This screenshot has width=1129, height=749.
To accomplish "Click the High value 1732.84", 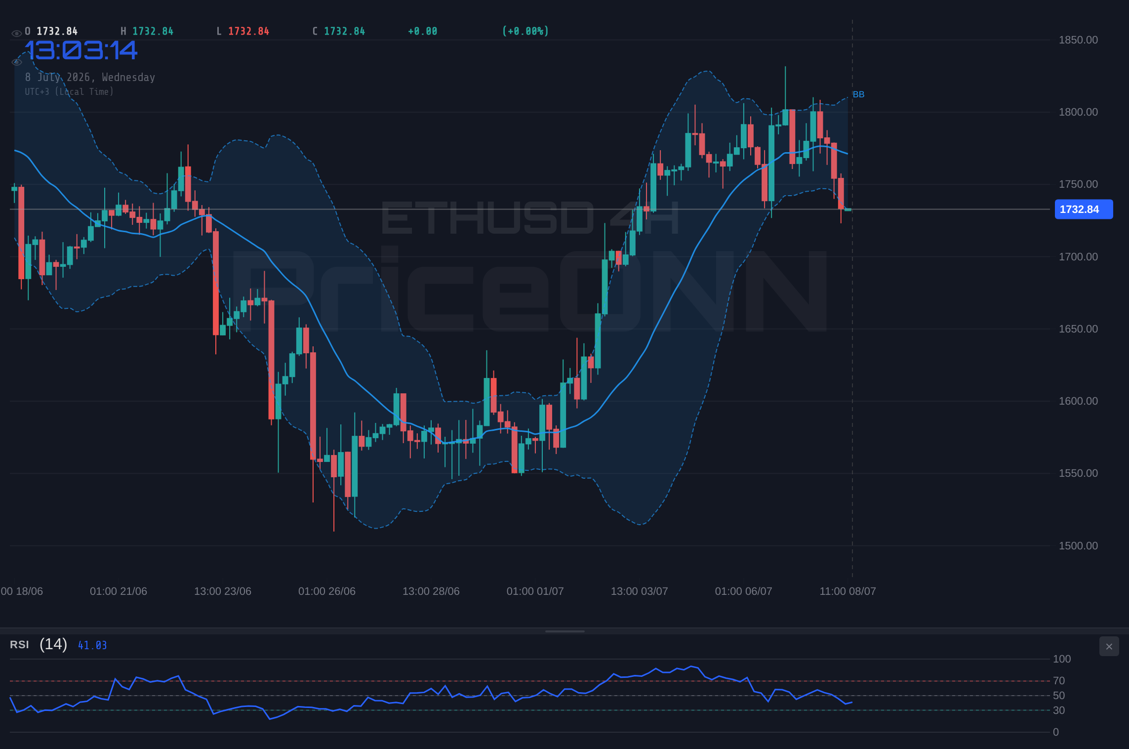I will [x=153, y=31].
